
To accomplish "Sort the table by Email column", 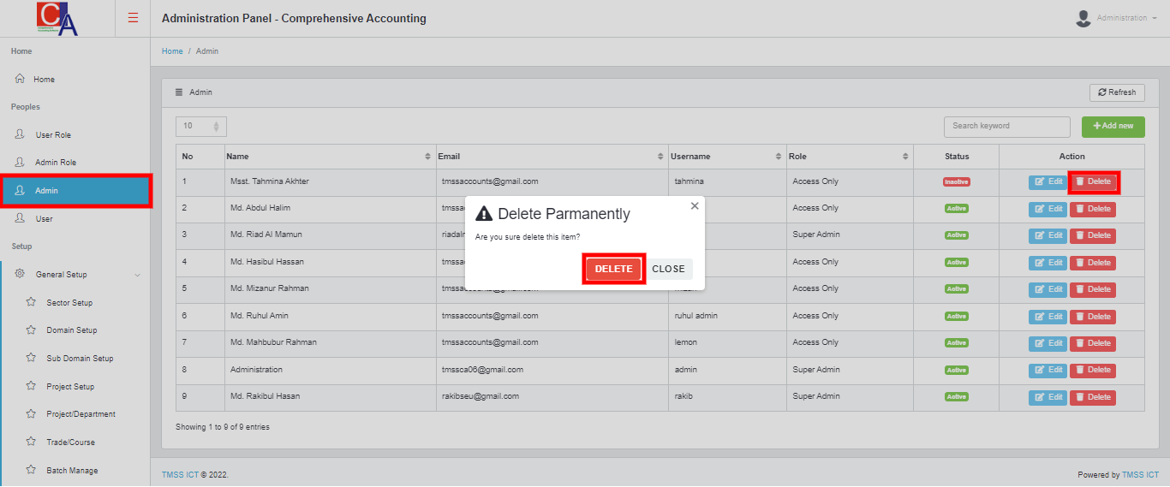I will (x=552, y=157).
